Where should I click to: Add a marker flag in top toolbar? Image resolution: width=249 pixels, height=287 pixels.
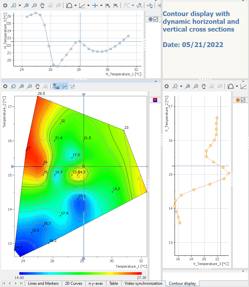(x=108, y=5)
